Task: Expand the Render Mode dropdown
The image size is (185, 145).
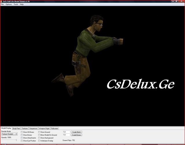Action: pyautogui.click(x=9, y=134)
